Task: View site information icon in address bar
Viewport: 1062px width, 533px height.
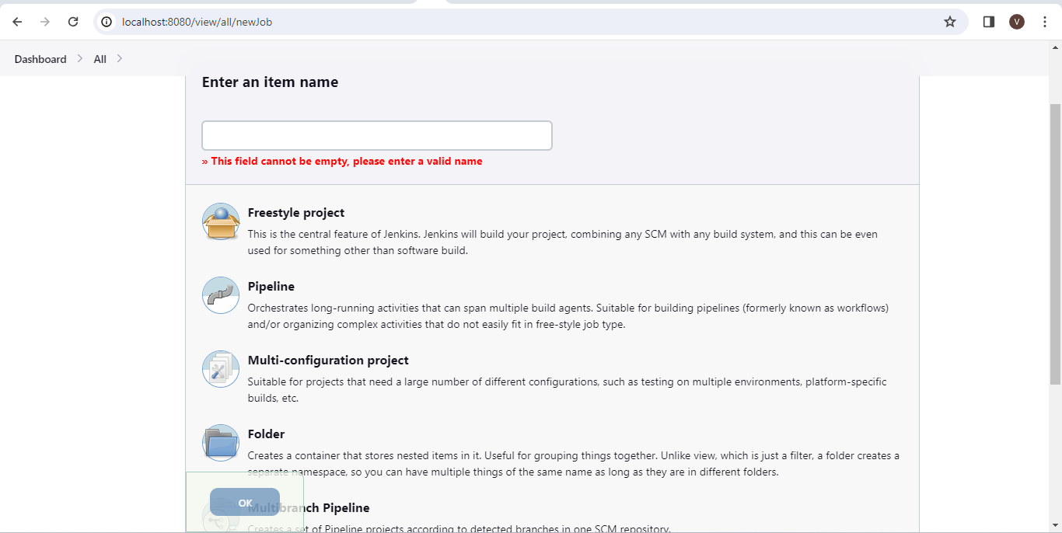Action: [107, 22]
